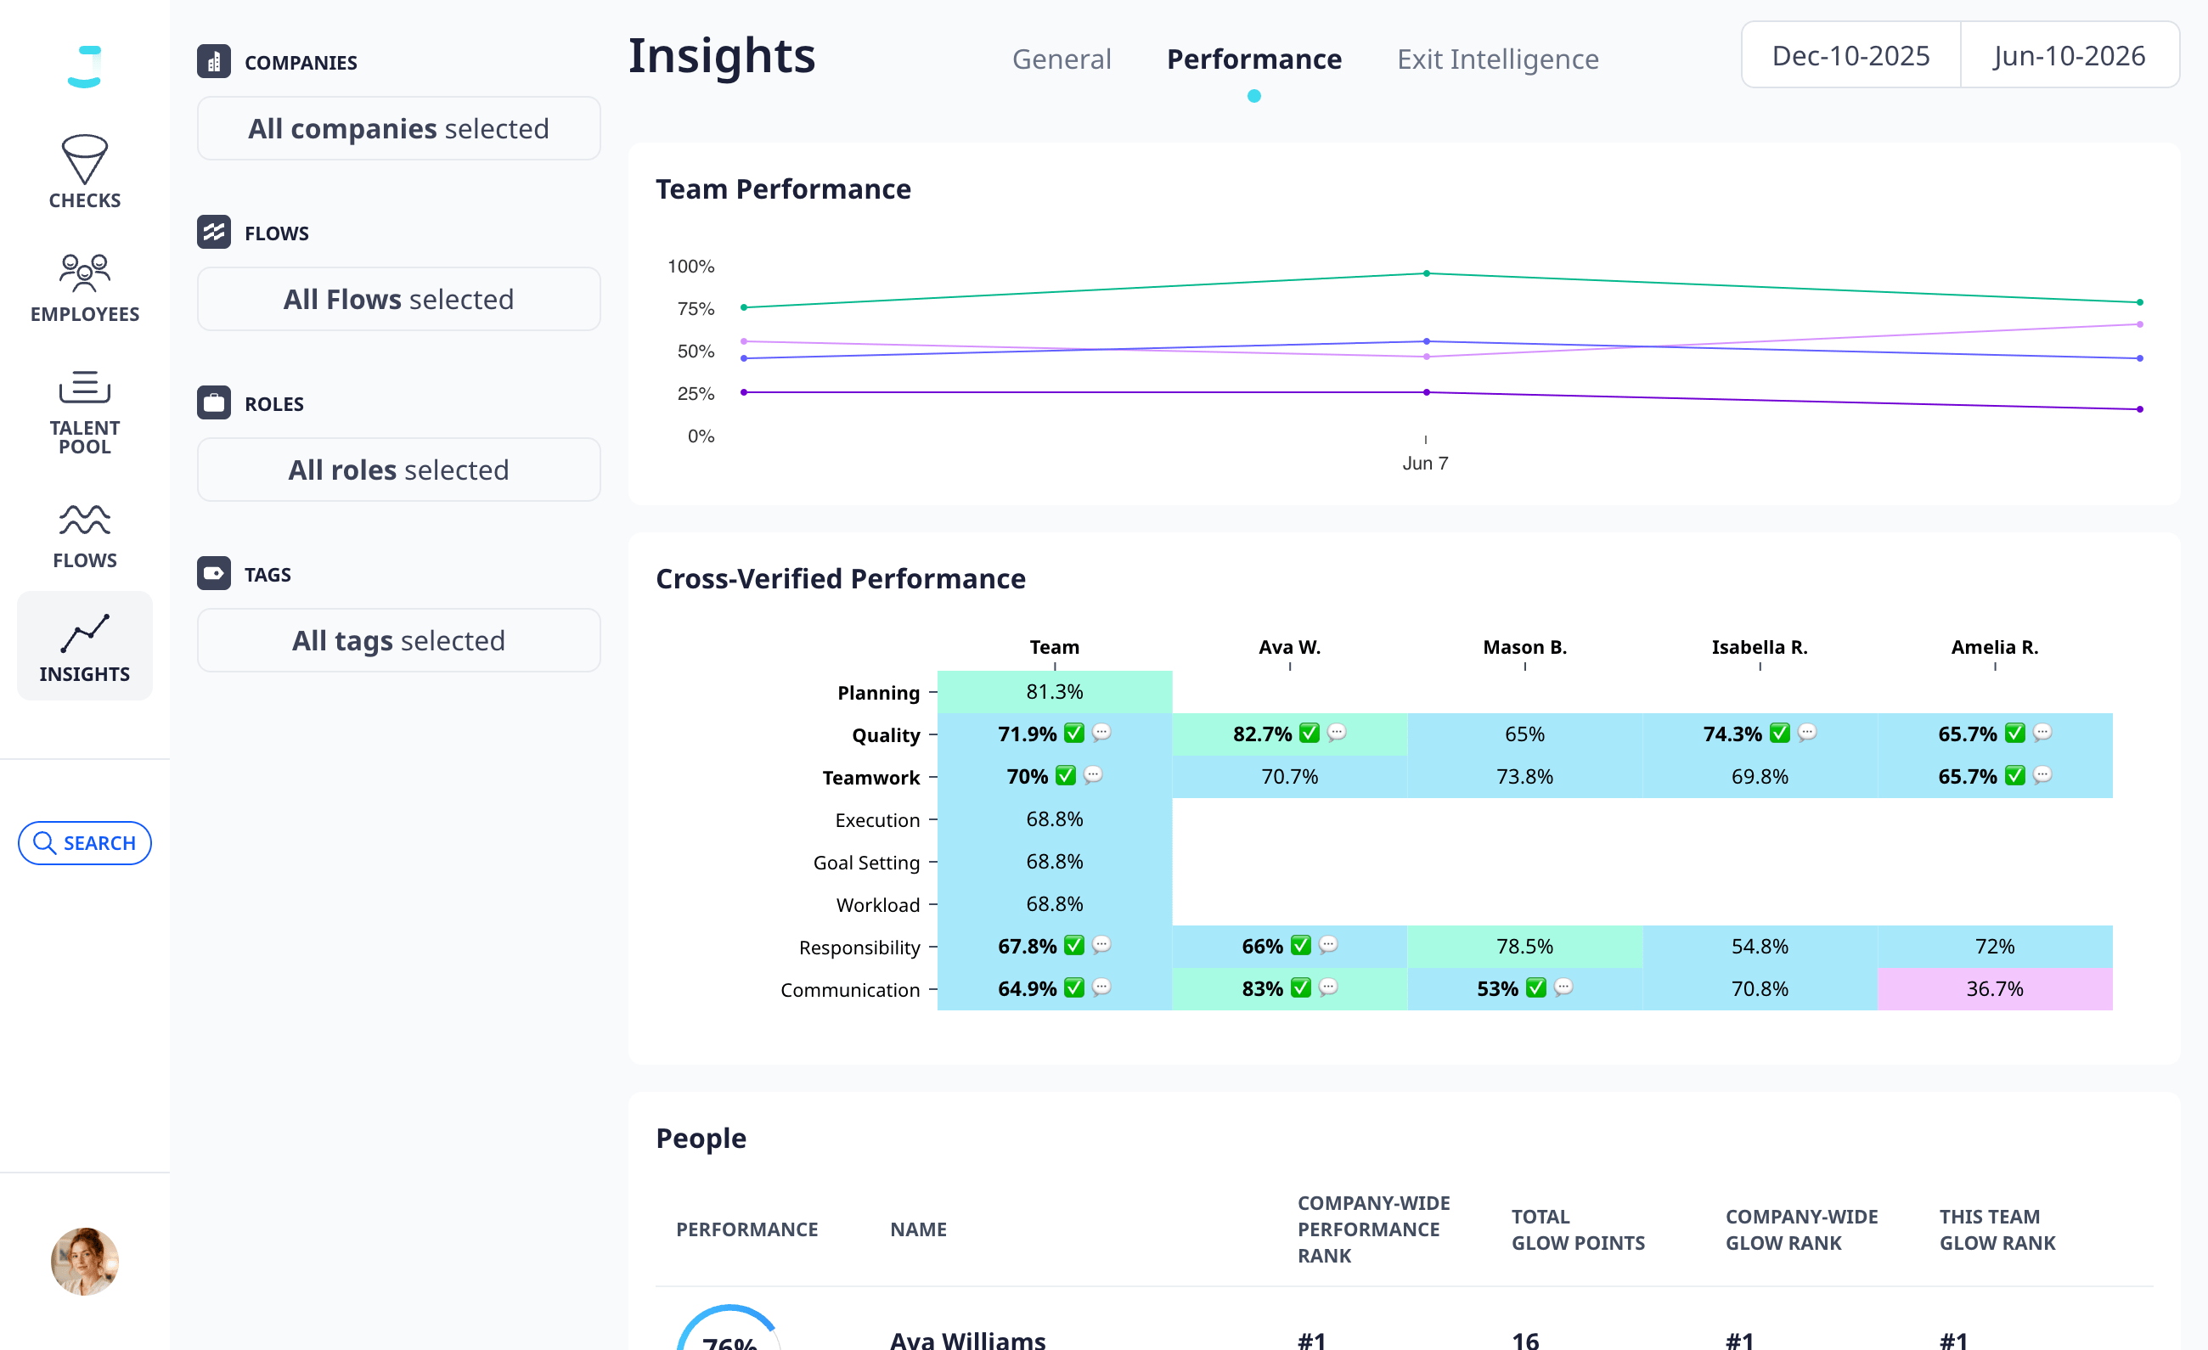Click the app logo icon
Image resolution: width=2208 pixels, height=1350 pixels.
[x=85, y=66]
